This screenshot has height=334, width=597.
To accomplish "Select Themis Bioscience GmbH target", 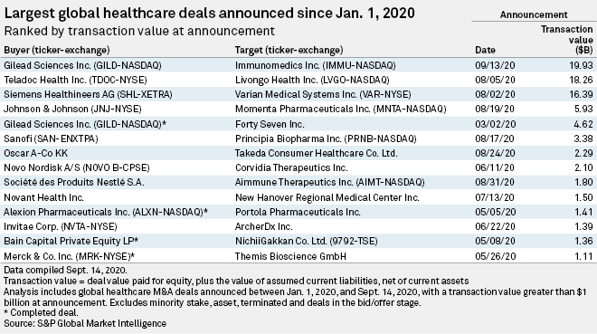I will click(x=290, y=256).
